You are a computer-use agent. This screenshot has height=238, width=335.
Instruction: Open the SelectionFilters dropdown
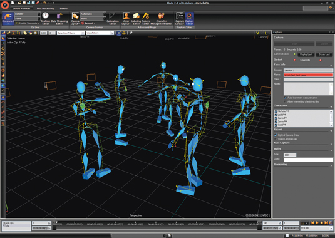tap(83, 33)
